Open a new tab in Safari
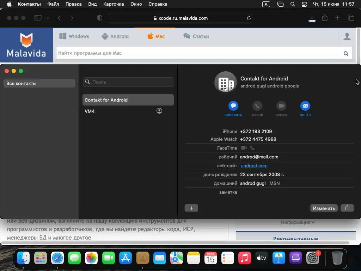Viewport: 361px width, 271px height. 337,18
